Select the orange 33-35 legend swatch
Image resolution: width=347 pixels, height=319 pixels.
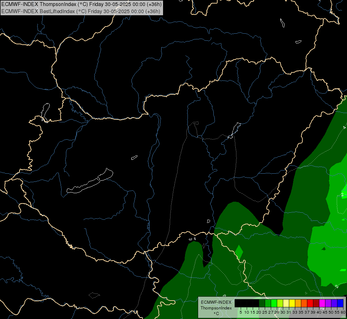coord(298,303)
